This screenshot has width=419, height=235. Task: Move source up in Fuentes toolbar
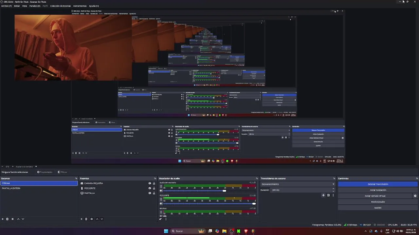[x=97, y=219]
